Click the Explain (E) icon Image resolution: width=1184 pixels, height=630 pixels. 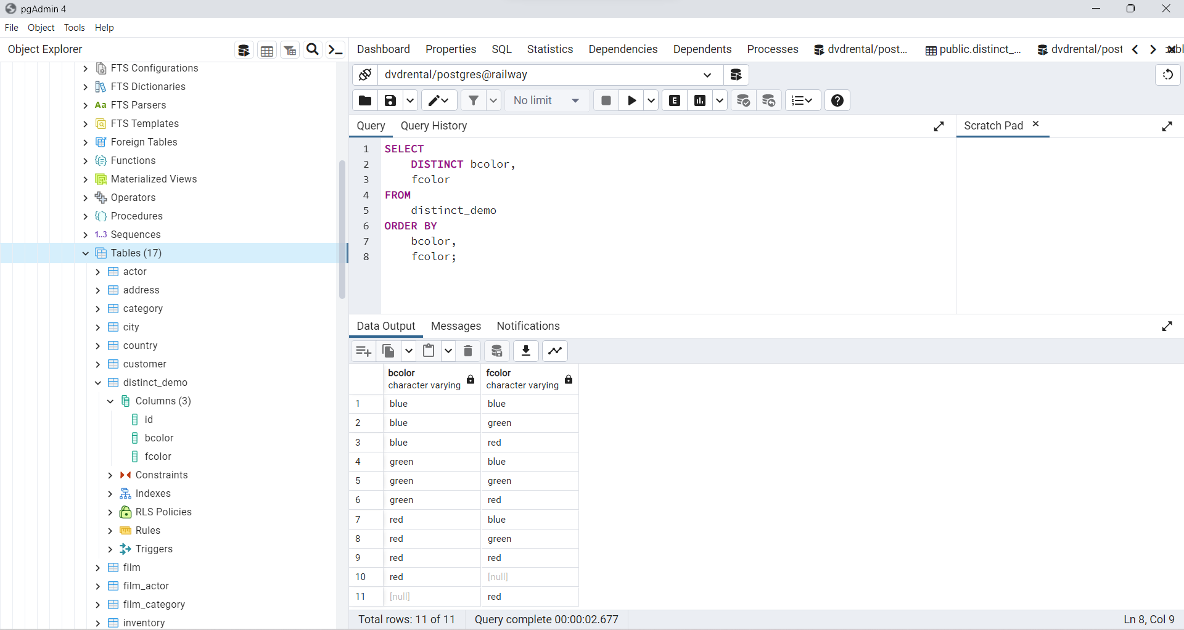tap(675, 100)
